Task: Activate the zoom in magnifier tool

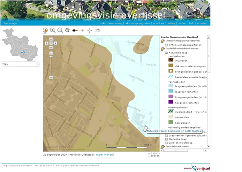Action: coord(52,30)
